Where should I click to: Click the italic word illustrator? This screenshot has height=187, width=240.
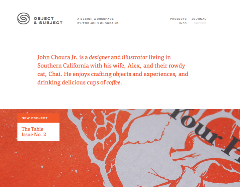click(x=135, y=57)
